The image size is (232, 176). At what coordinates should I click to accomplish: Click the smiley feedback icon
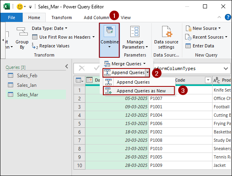[19, 7]
